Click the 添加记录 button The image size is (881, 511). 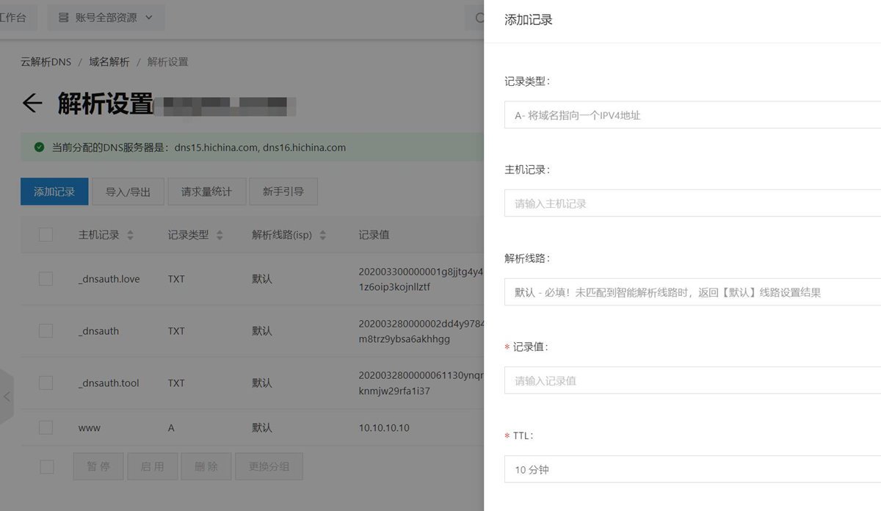[54, 191]
